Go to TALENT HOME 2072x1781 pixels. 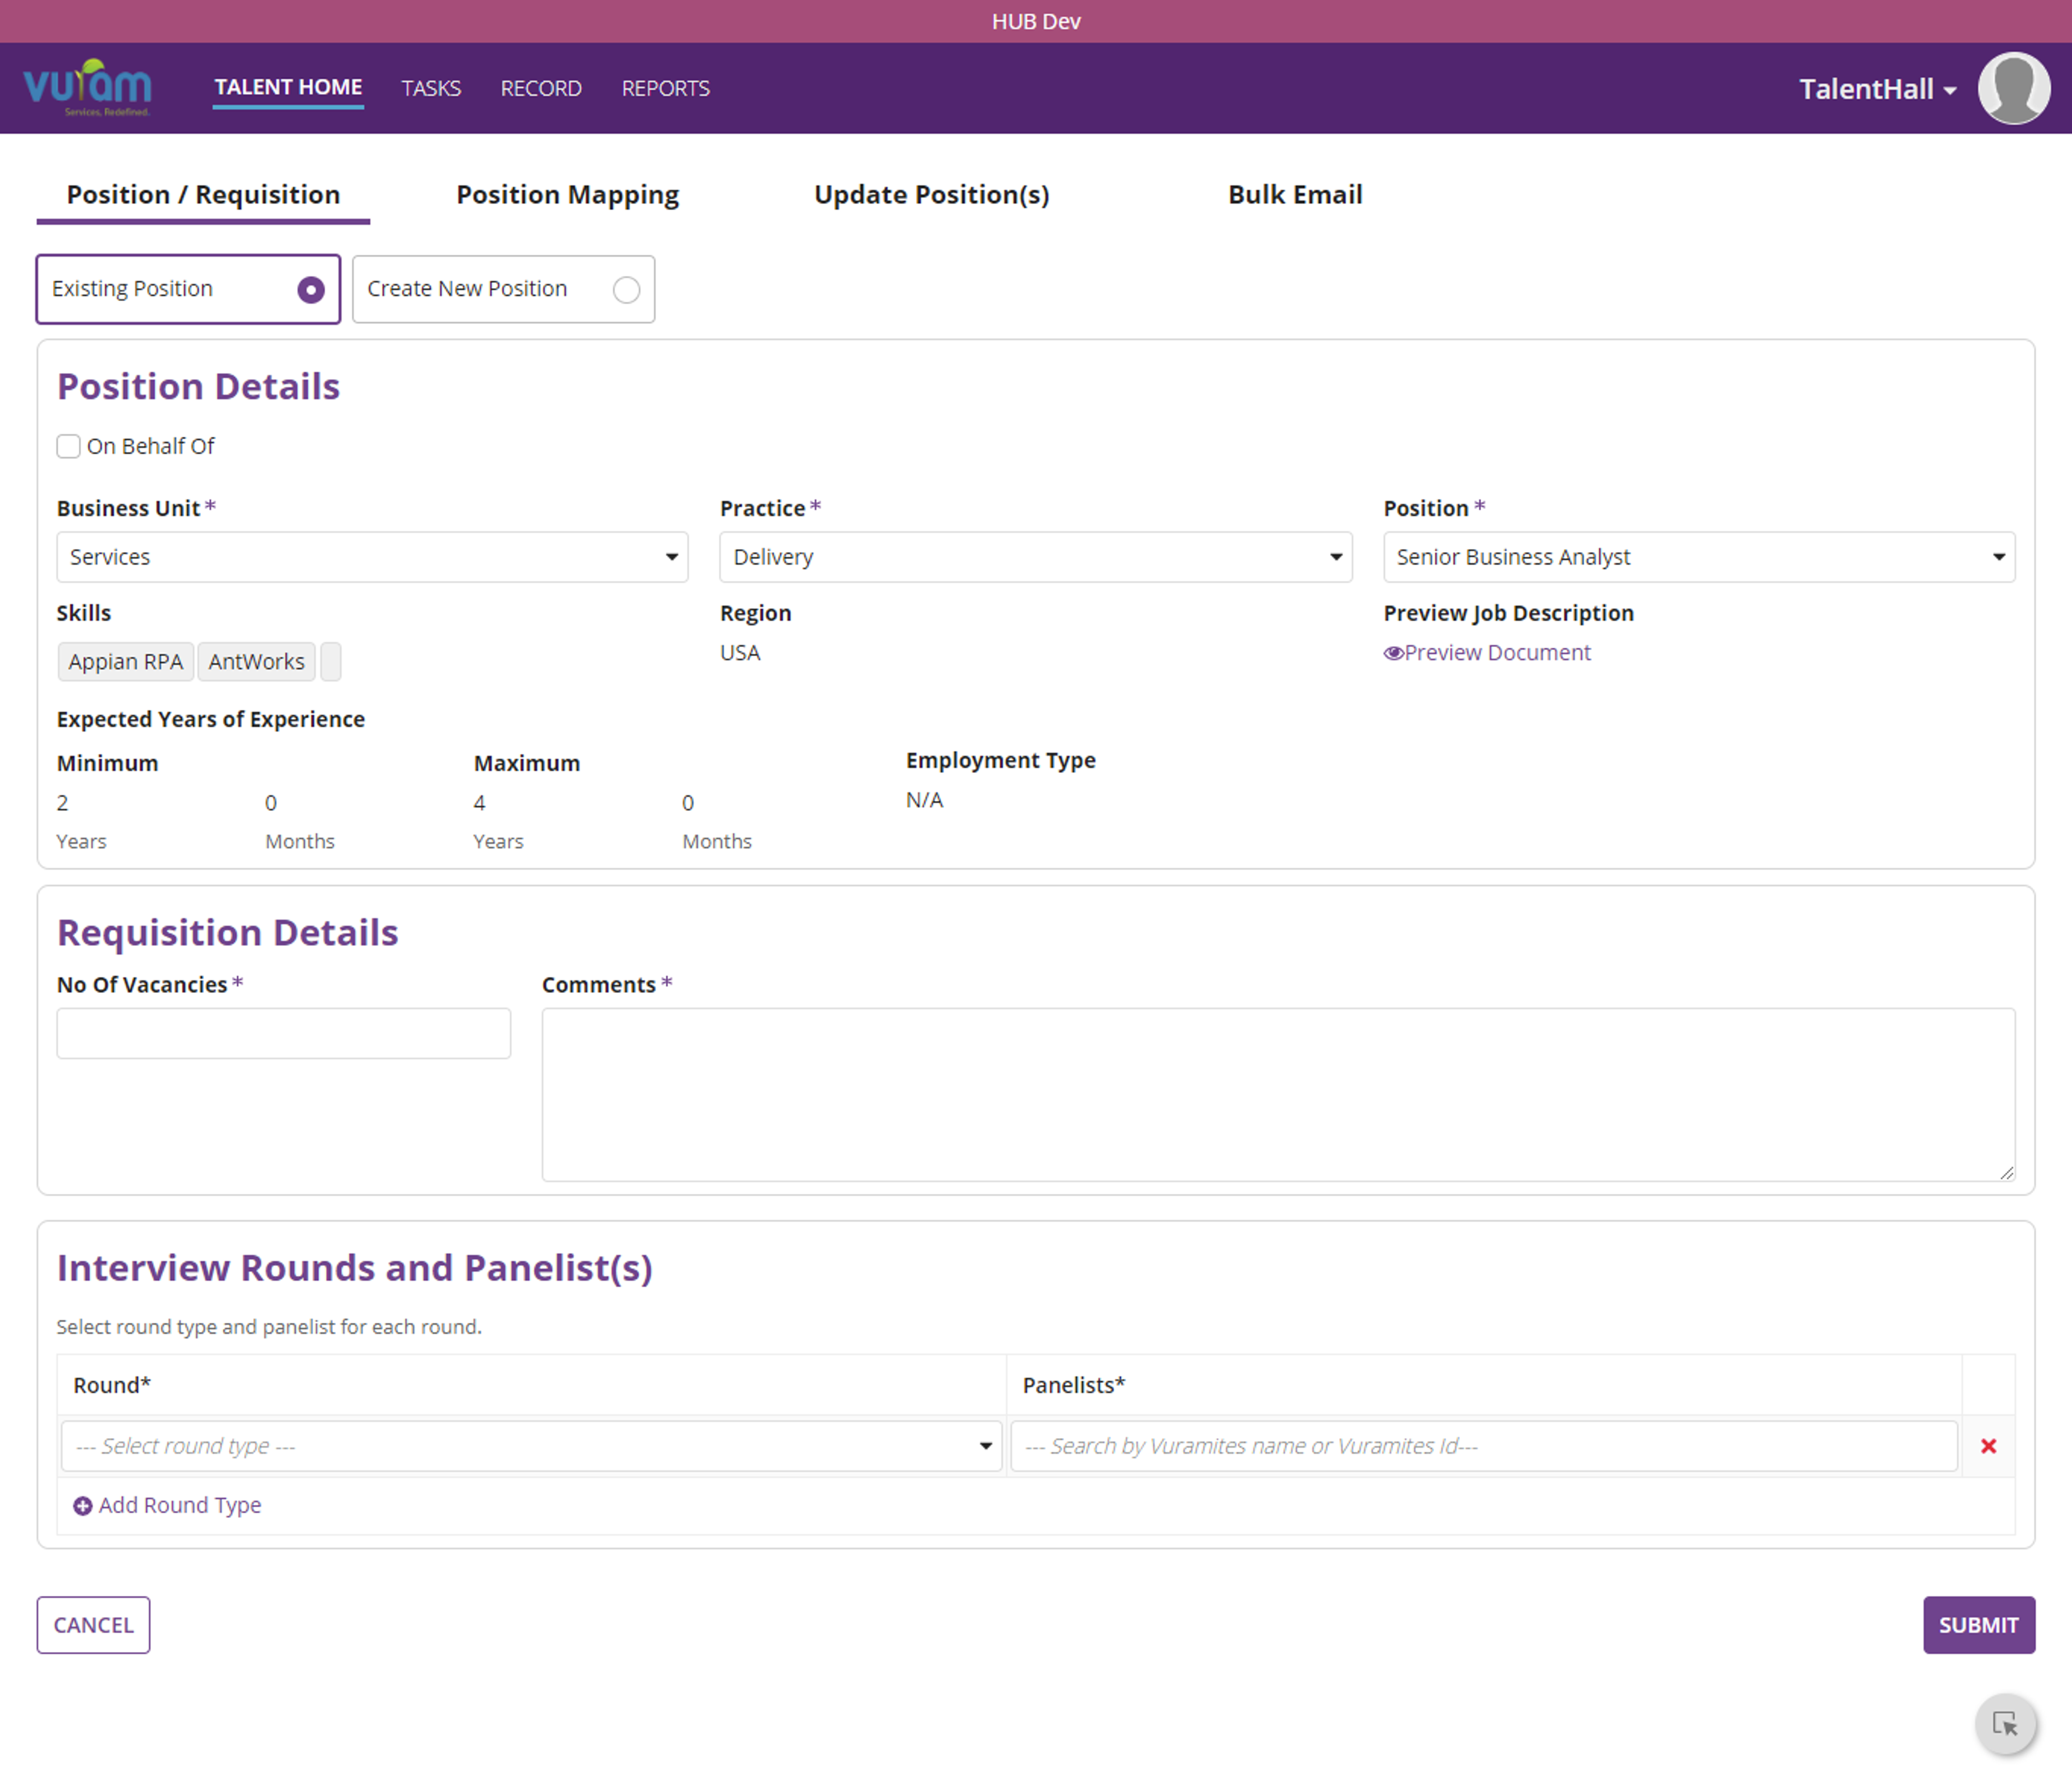288,88
